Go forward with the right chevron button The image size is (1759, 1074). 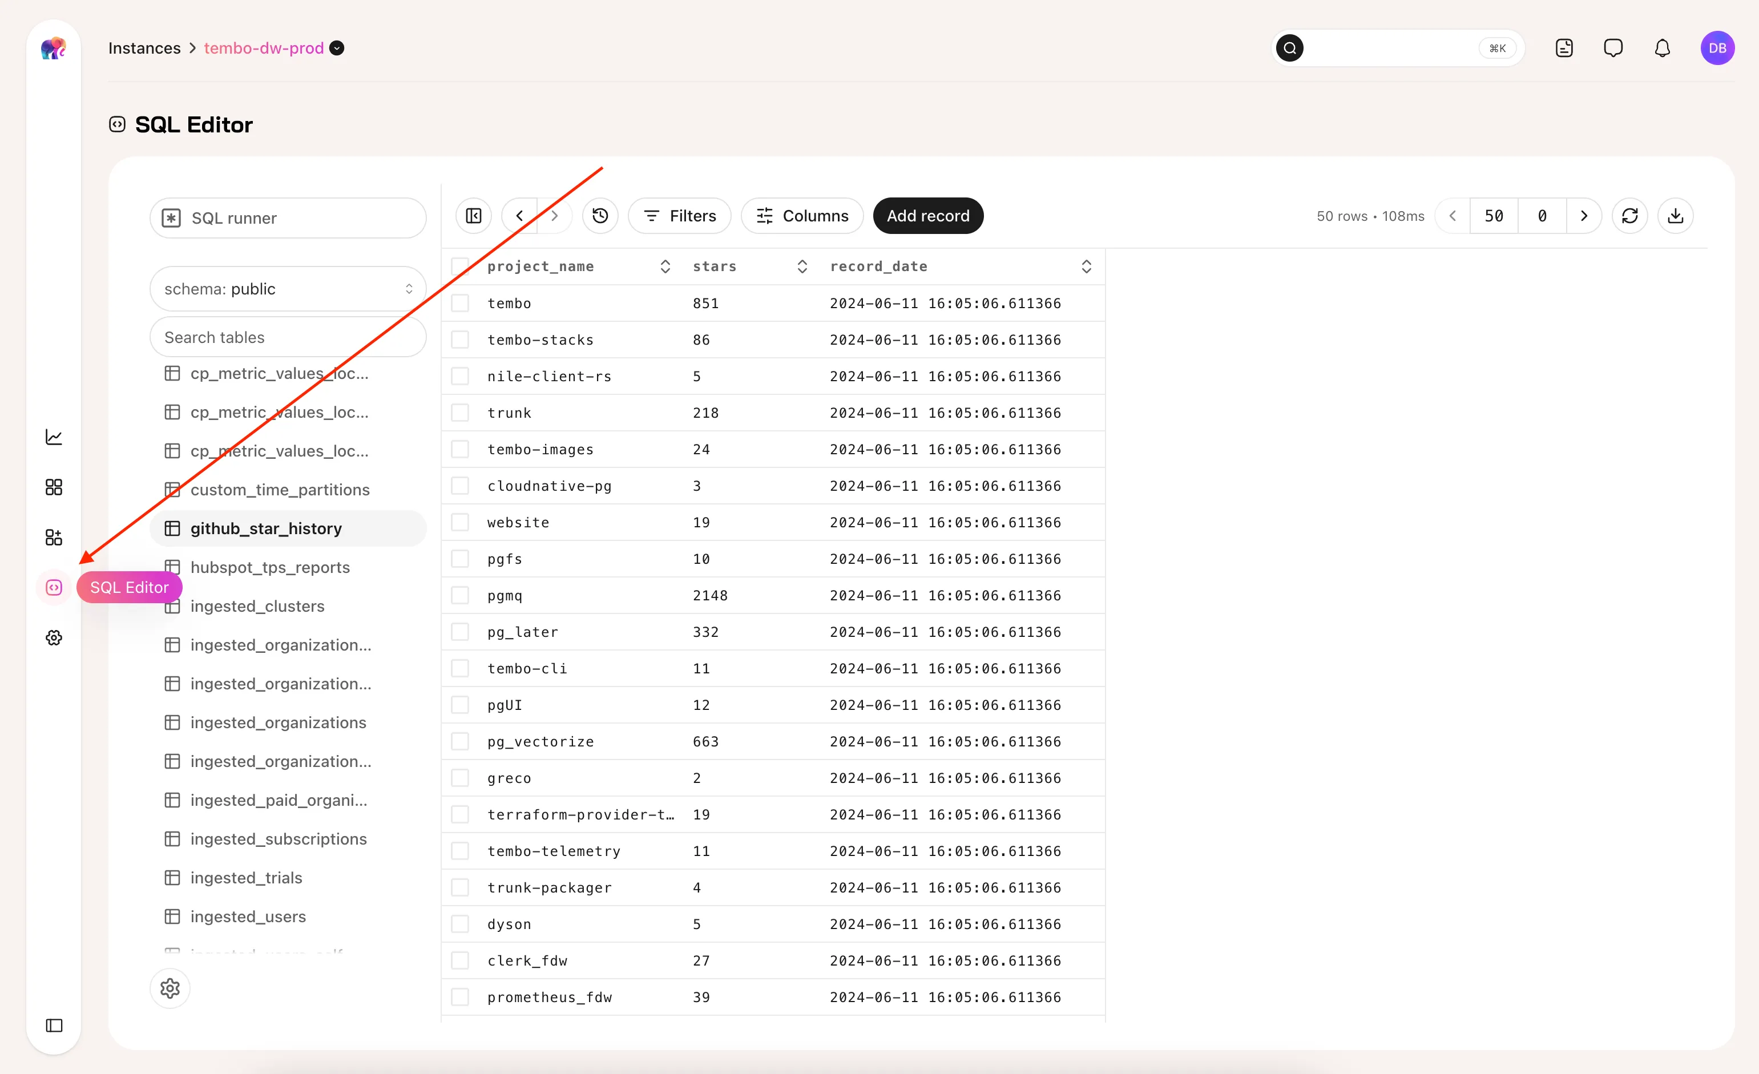coord(555,216)
